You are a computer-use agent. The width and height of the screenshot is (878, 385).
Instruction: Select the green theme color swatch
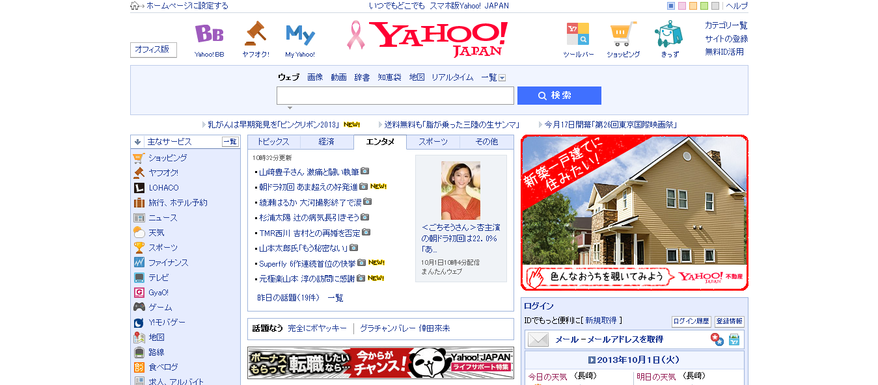704,6
